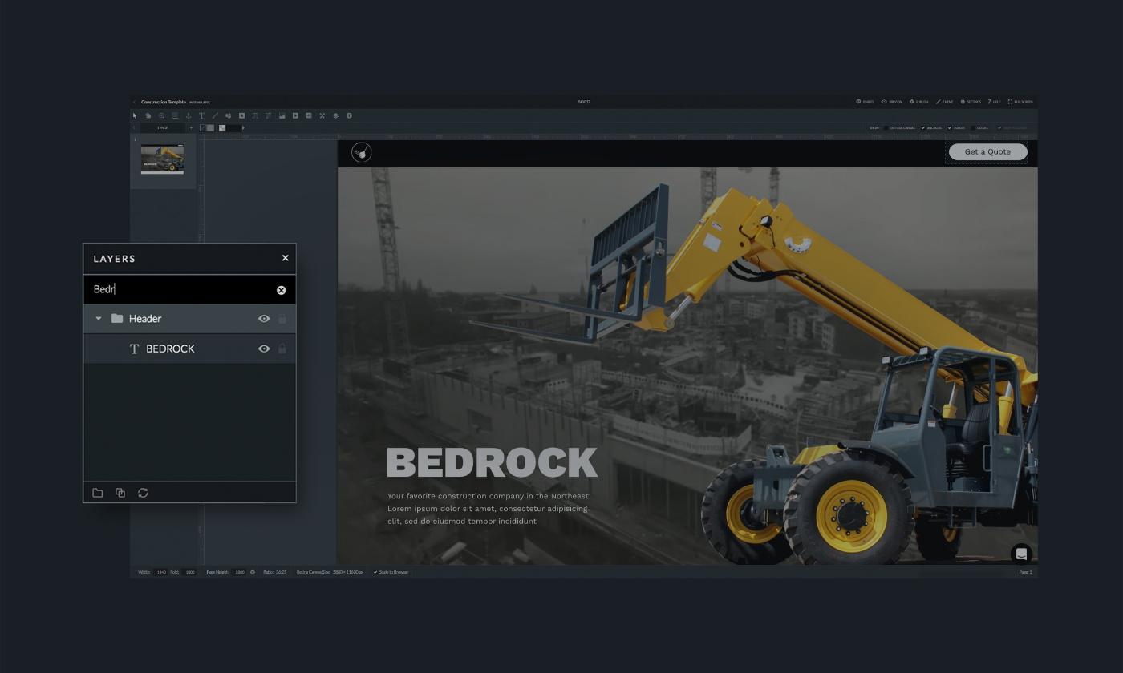
Task: Click the plus icon next to the page tab
Action: 191,127
